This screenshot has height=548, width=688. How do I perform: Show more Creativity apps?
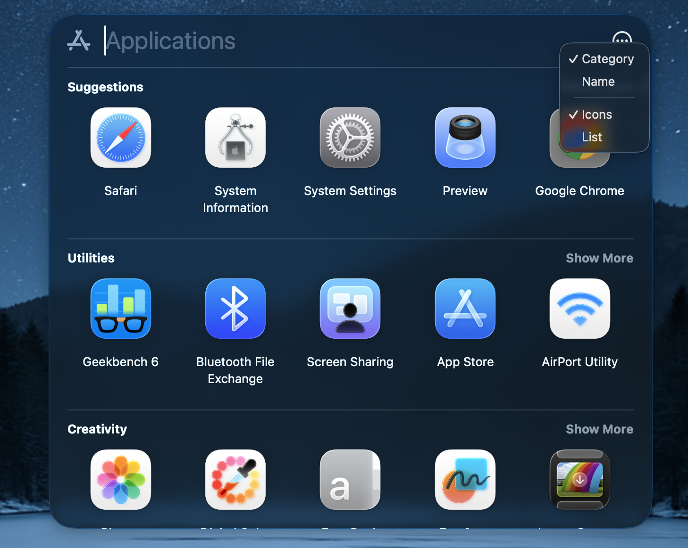coord(599,429)
